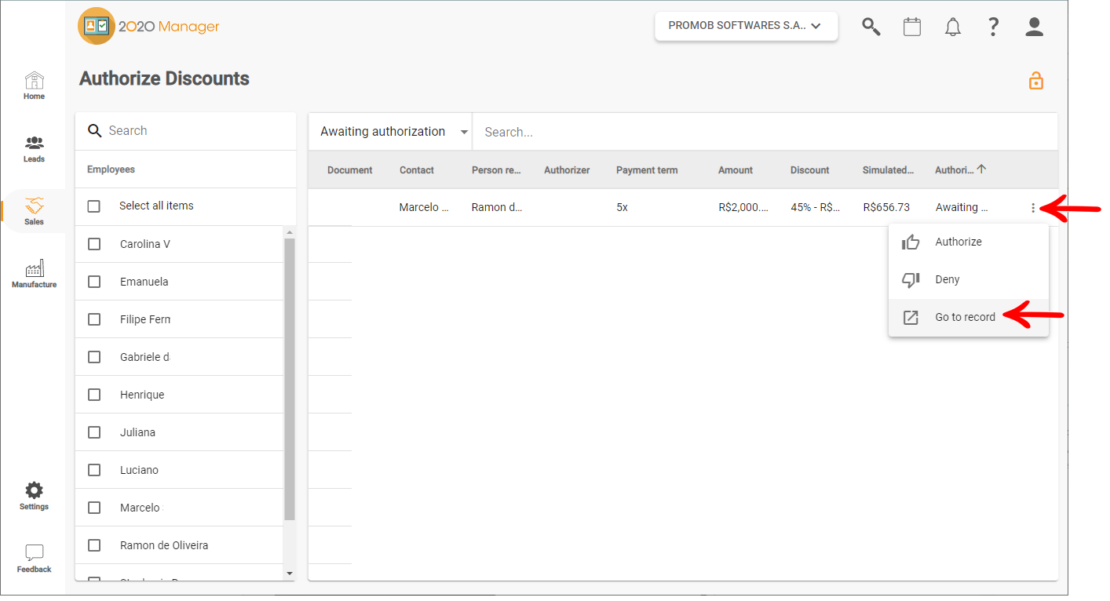Screen dimensions: 1110x601
Task: Select Deny from context menu
Action: pos(969,280)
